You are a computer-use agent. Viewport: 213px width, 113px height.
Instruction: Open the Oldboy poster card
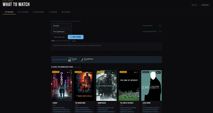tap(62, 85)
